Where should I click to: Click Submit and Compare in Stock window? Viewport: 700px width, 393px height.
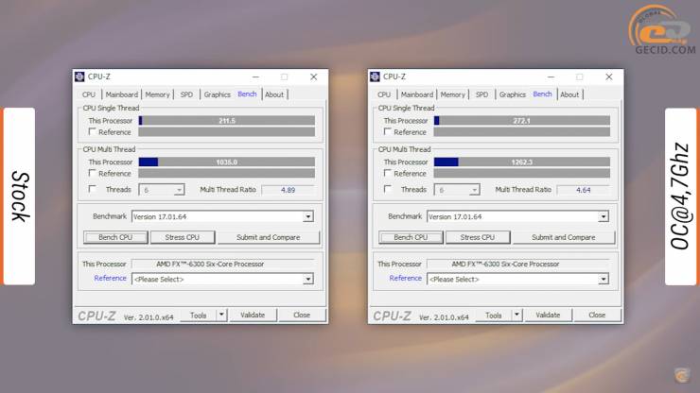pos(269,237)
